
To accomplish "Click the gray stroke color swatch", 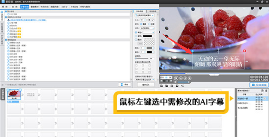I will pos(150,48).
